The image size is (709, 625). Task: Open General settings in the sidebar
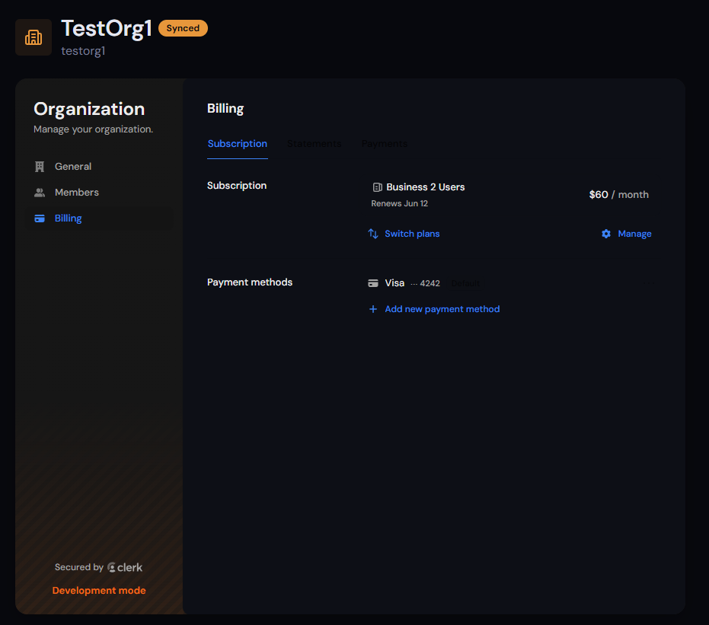98,166
